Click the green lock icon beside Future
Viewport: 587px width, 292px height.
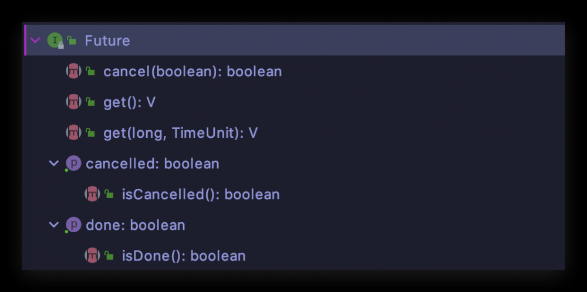(x=72, y=40)
